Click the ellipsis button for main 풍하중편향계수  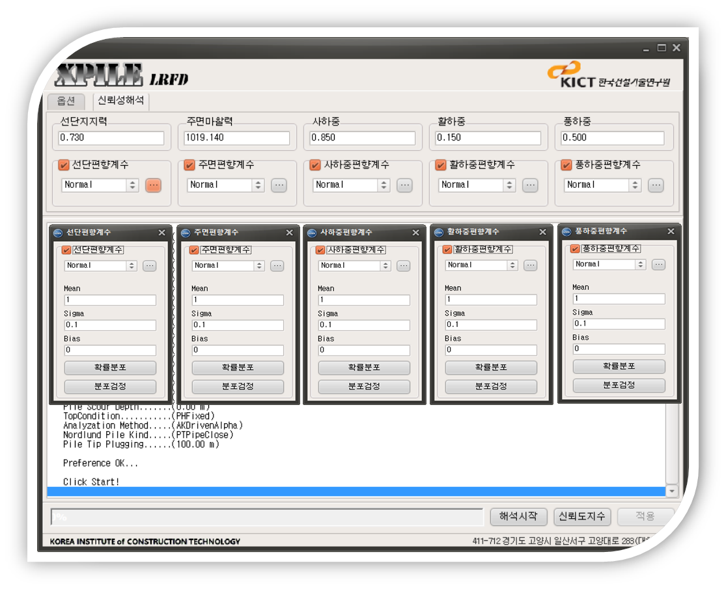click(x=656, y=185)
